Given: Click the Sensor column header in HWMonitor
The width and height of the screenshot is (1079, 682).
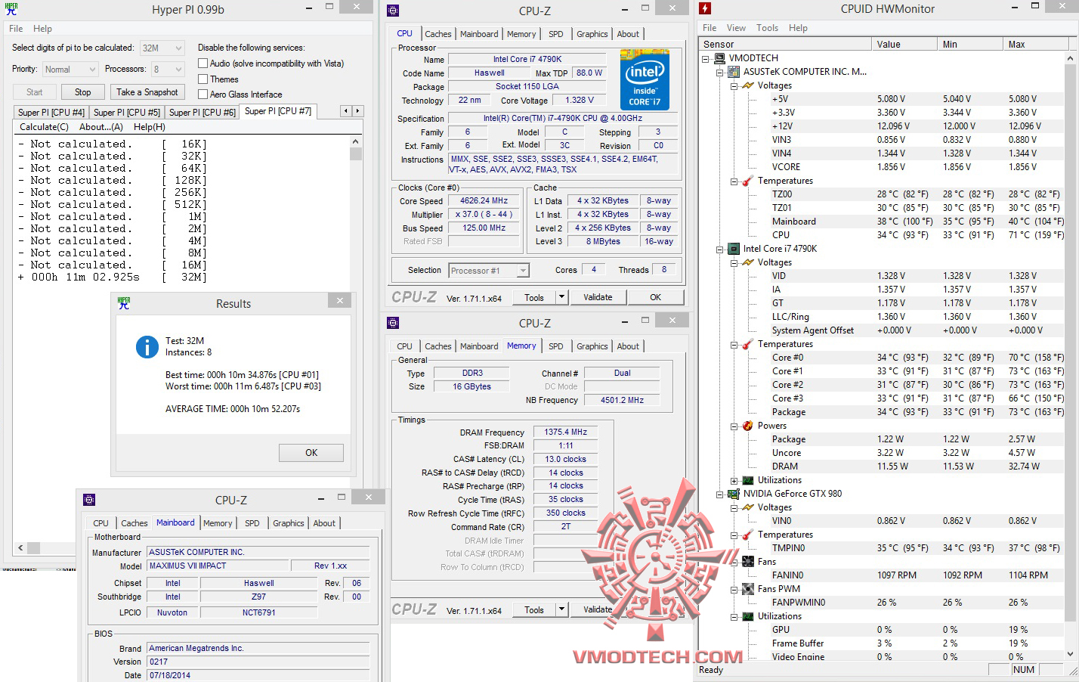Looking at the screenshot, I should click(785, 45).
